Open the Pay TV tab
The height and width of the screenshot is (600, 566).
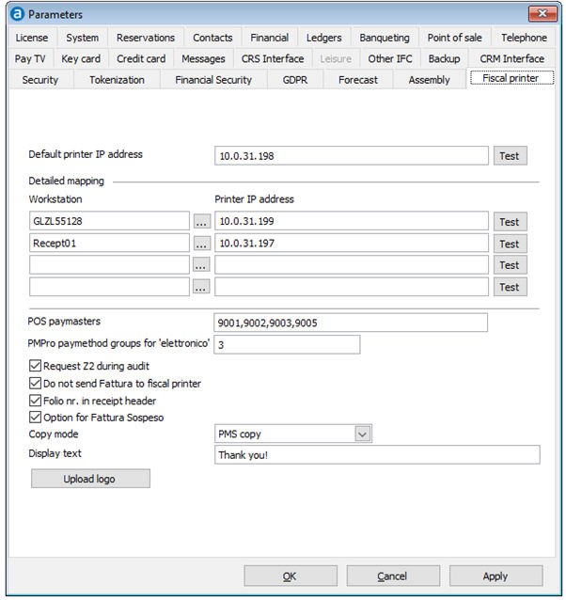[x=30, y=59]
